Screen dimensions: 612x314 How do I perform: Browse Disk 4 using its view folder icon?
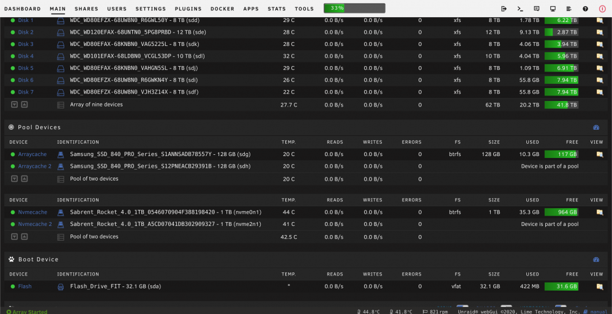pos(600,56)
